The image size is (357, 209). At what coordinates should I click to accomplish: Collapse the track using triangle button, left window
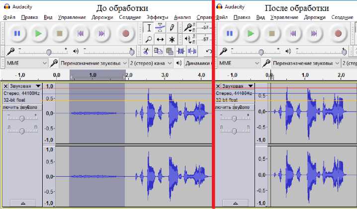pyautogui.click(x=23, y=203)
